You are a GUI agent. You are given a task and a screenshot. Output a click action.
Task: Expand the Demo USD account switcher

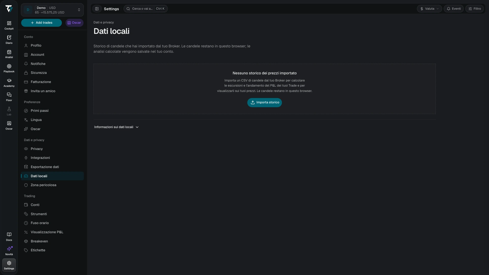[52, 10]
